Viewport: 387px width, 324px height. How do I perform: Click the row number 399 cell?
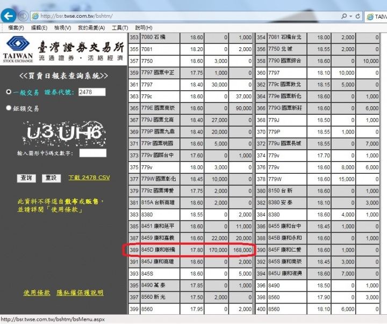point(134,309)
